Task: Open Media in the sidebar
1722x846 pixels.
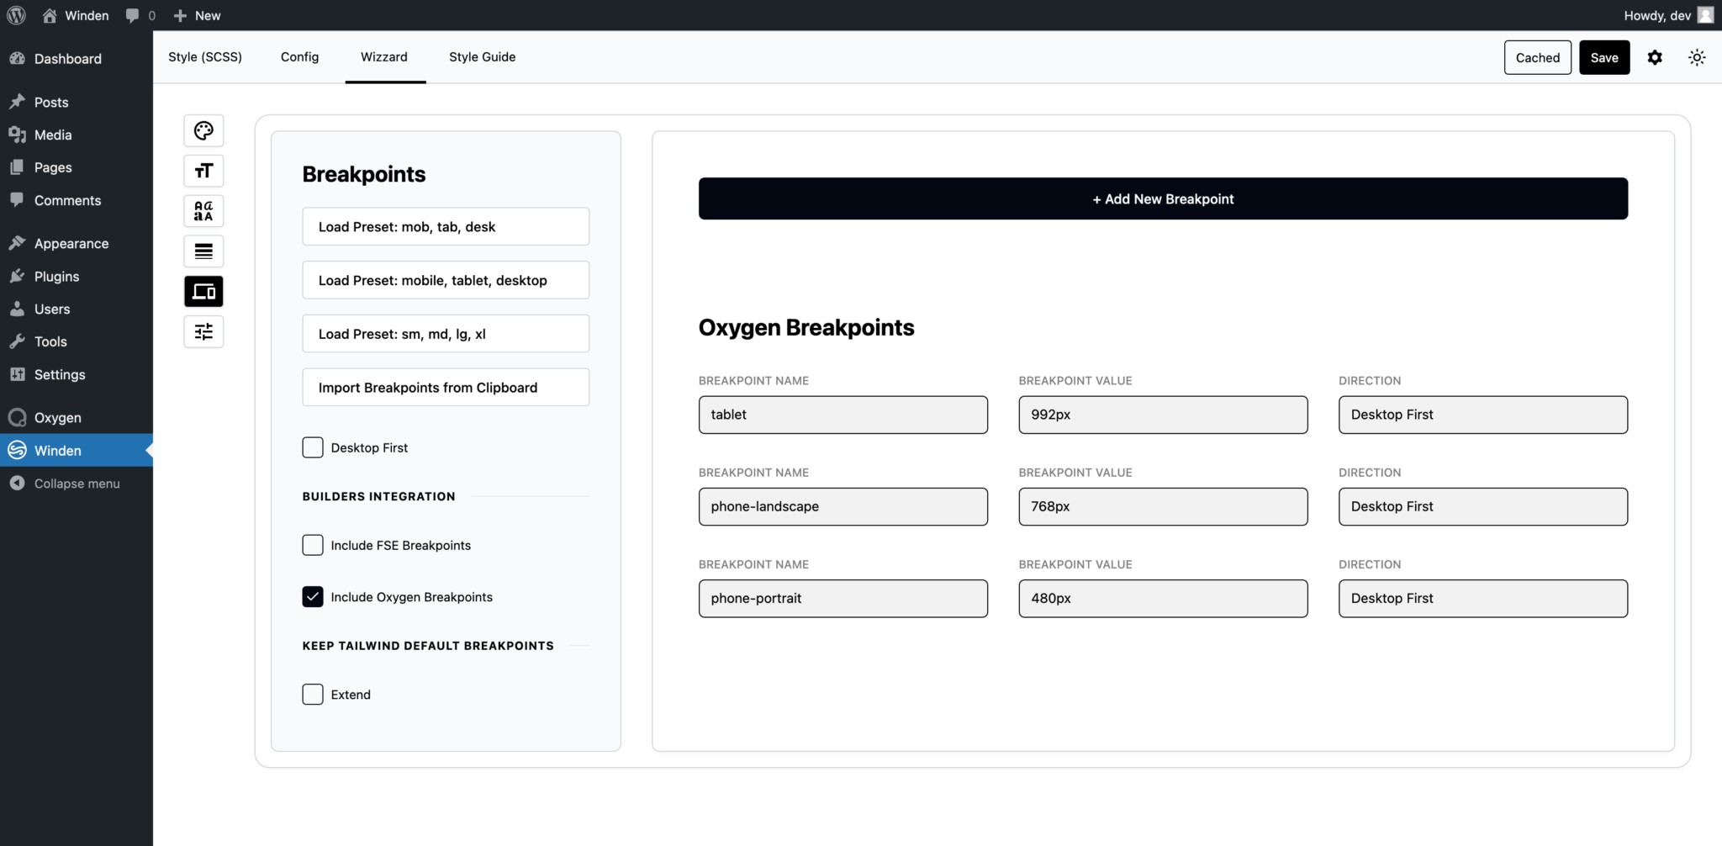Action: [x=77, y=135]
